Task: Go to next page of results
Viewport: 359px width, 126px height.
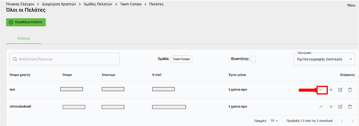Action: (352, 121)
